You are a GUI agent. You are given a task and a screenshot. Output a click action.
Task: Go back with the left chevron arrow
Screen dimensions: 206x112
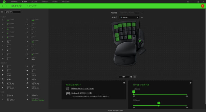click(2, 6)
